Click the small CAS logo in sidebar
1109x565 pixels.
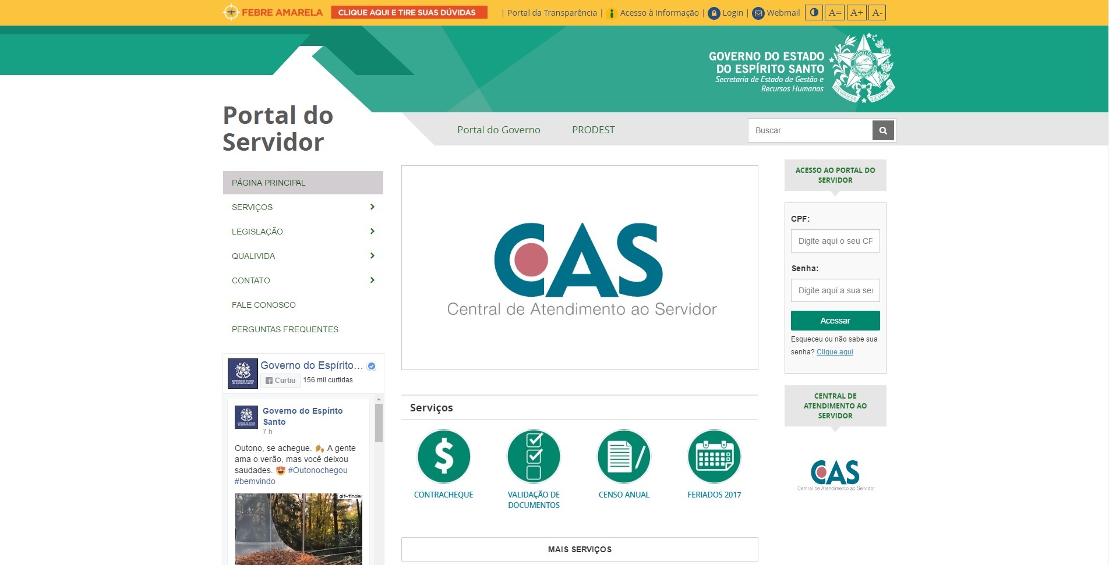[835, 475]
